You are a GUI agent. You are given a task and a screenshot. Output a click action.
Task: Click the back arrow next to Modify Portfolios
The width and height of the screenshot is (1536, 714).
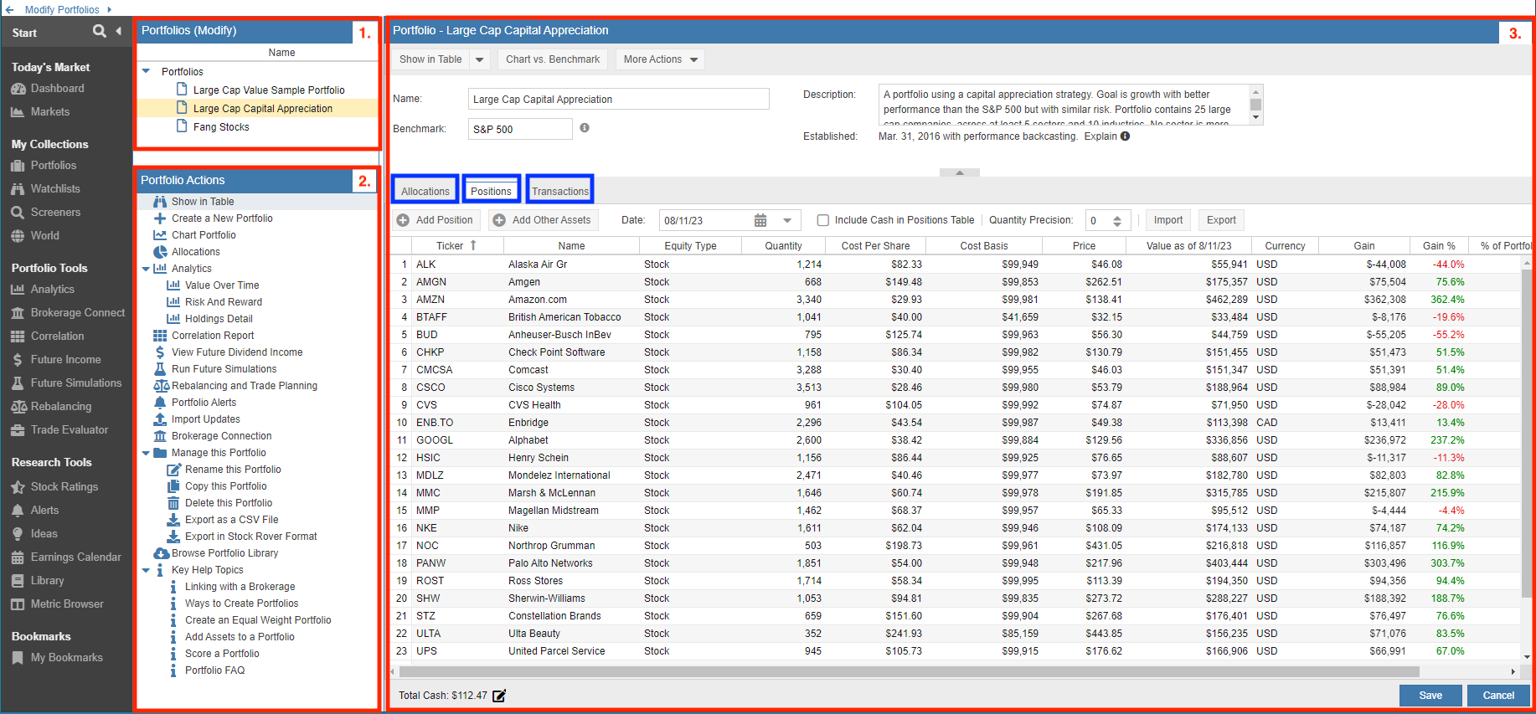(x=10, y=9)
